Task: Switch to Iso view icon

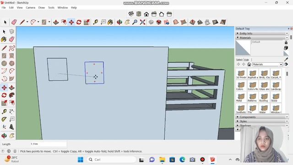Action: [131, 14]
